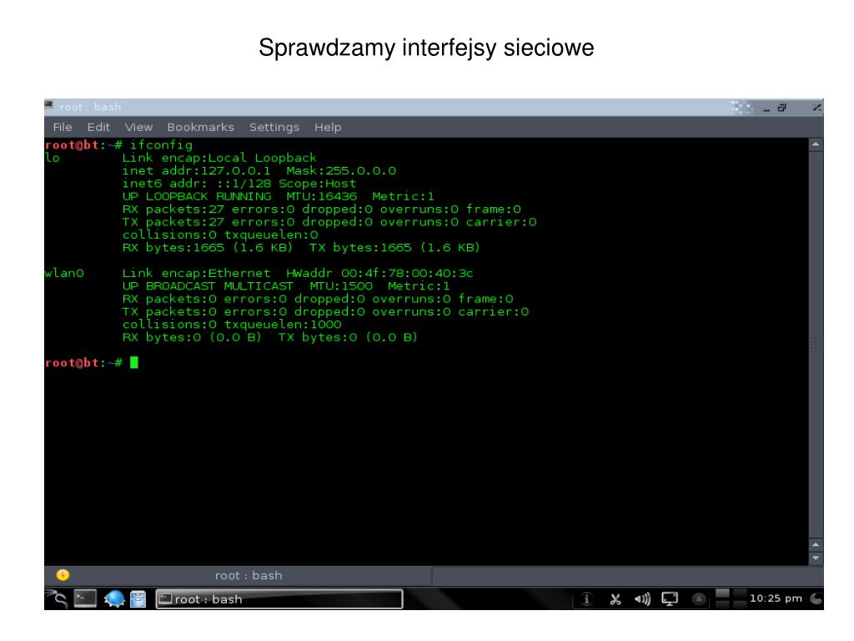The width and height of the screenshot is (854, 641).
Task: Click the terminal's vertical scrollbar track
Action: click(x=816, y=345)
